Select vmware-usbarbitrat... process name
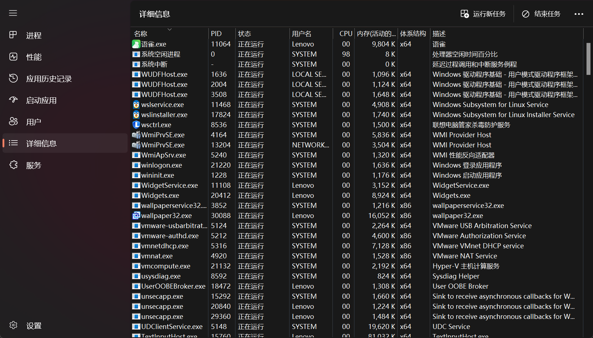Screen dimensions: 593x338 [174, 226]
